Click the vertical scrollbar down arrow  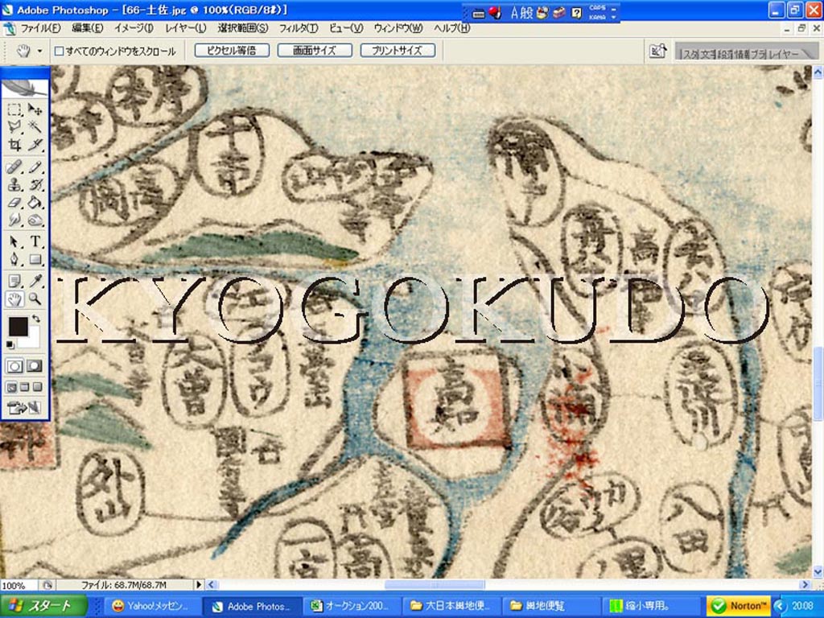(818, 572)
